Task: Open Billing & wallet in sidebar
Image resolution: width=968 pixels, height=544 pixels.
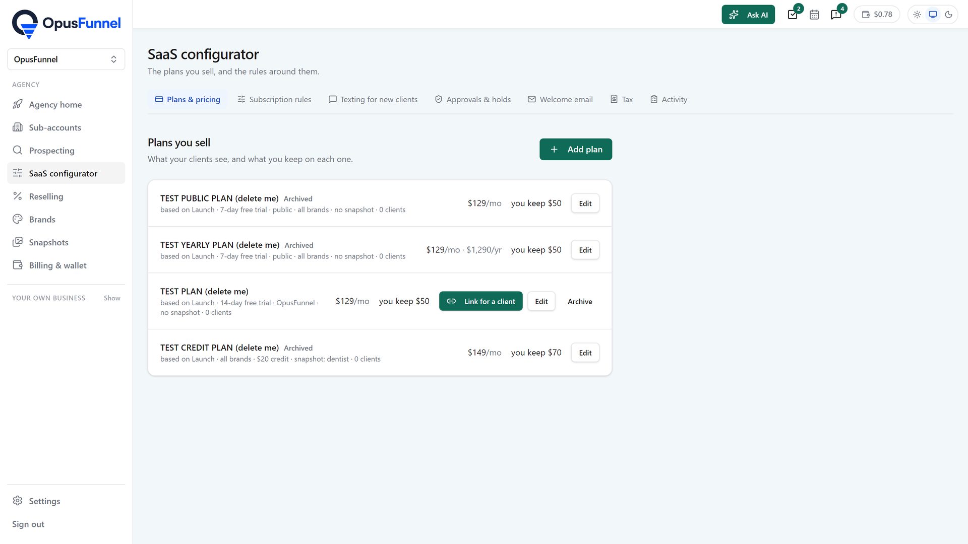Action: click(66, 265)
